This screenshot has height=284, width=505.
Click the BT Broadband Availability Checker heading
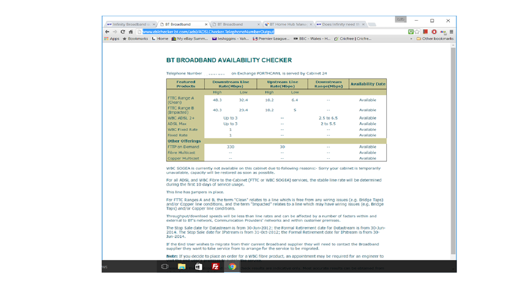(x=229, y=60)
